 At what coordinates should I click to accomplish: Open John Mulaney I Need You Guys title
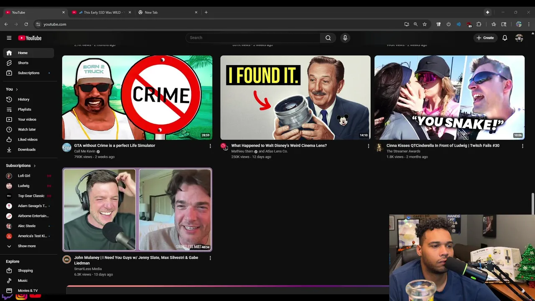pyautogui.click(x=136, y=260)
